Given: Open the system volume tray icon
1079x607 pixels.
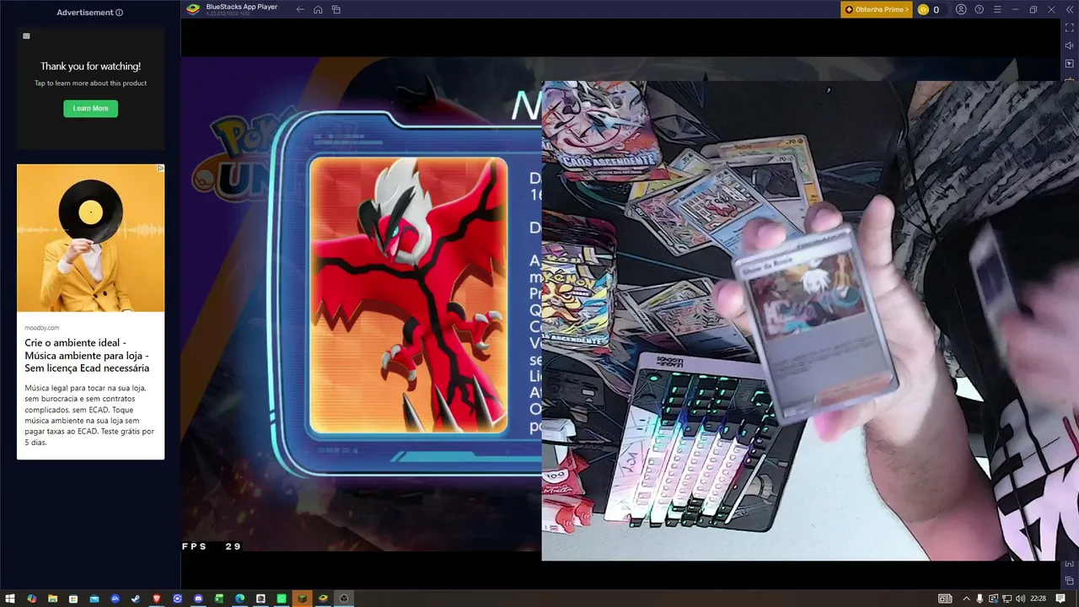Looking at the screenshot, I should coord(1021,599).
